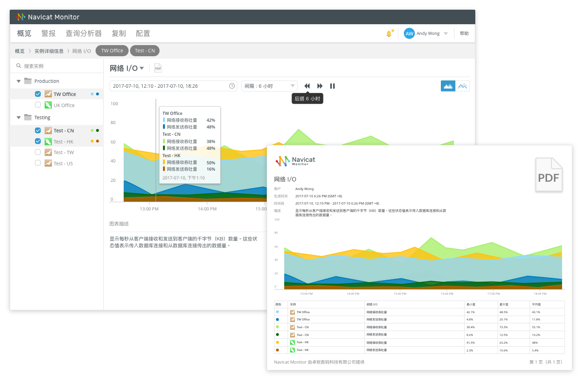Switch to the line chart view
582x383 pixels.
[x=463, y=86]
